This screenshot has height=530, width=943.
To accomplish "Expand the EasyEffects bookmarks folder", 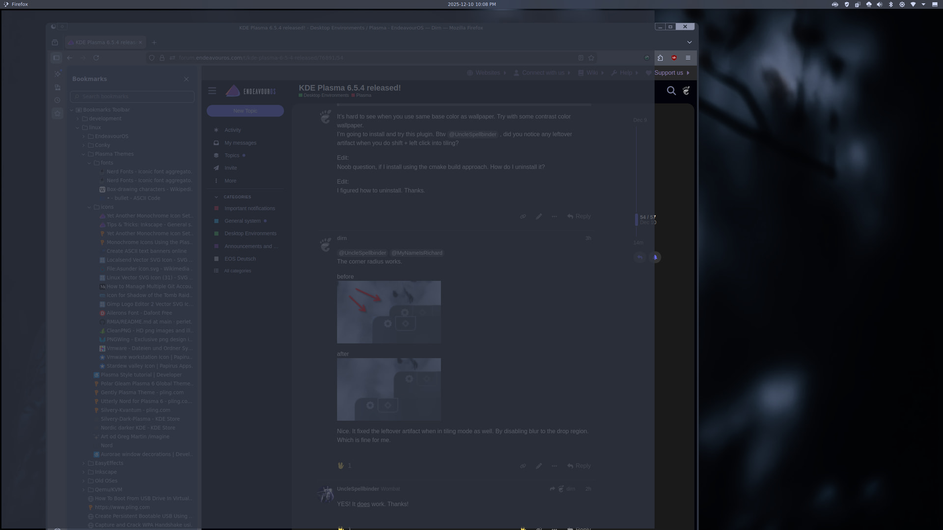I will (83, 464).
